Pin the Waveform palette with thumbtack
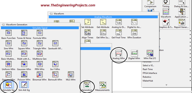The width and height of the screenshot is (192, 93). [x=51, y=14]
